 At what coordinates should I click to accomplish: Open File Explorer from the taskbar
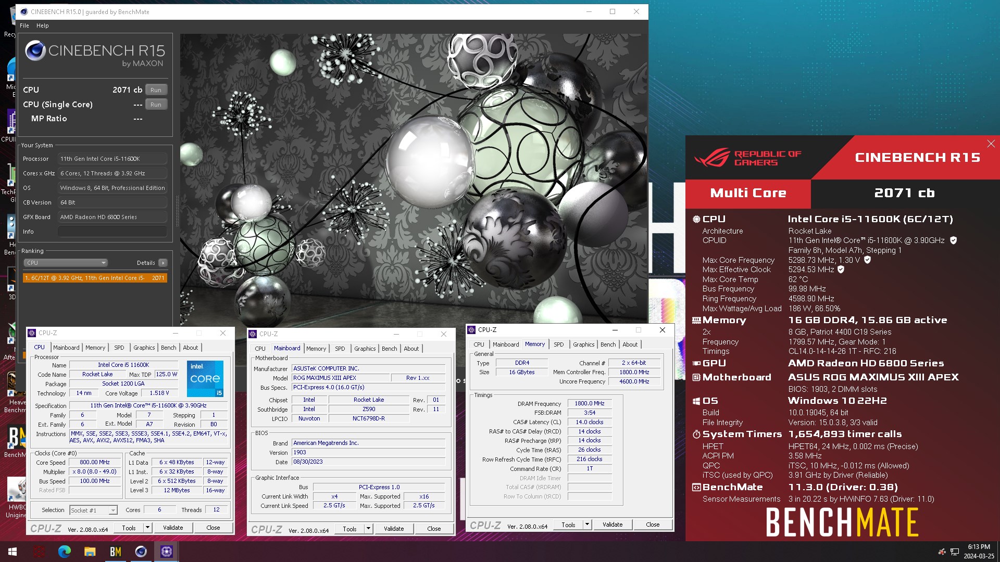(90, 552)
